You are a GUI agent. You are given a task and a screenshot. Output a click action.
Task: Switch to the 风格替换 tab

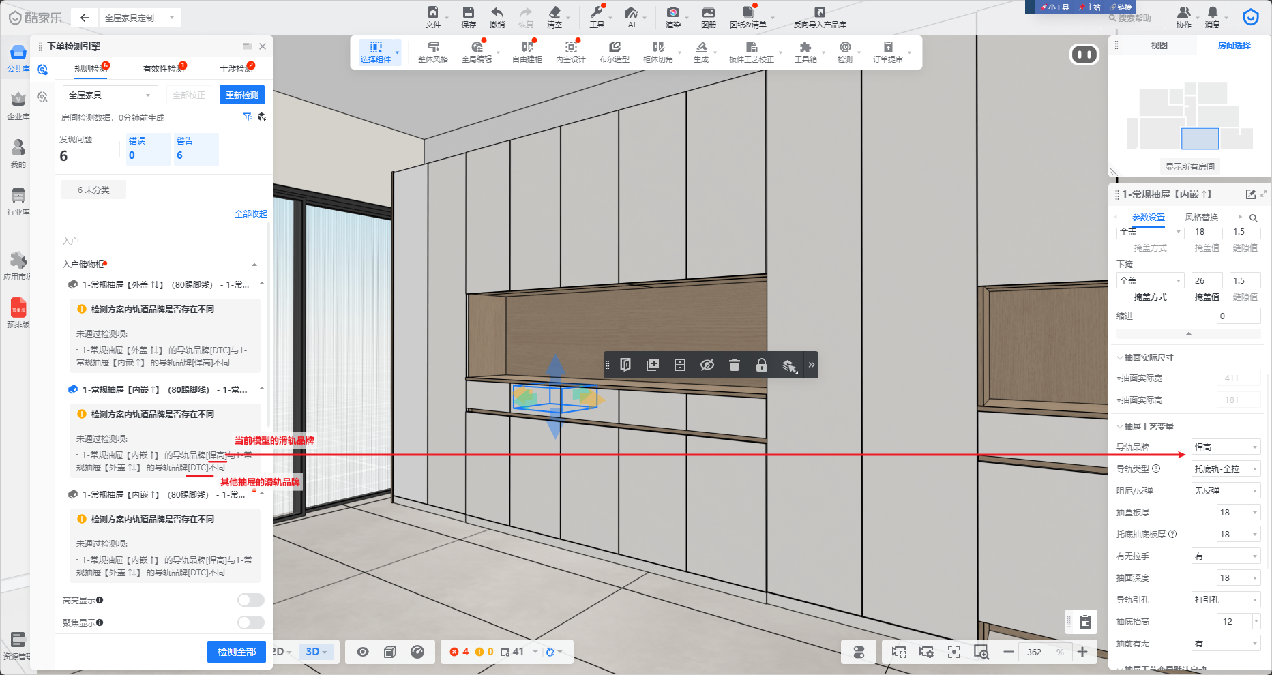point(1201,217)
